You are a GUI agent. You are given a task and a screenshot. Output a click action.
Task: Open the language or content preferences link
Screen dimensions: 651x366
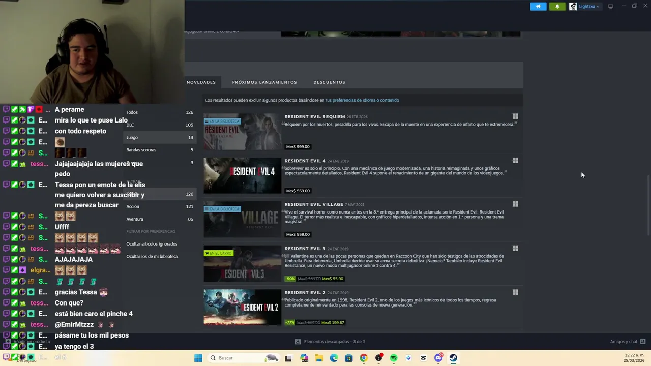pyautogui.click(x=362, y=100)
